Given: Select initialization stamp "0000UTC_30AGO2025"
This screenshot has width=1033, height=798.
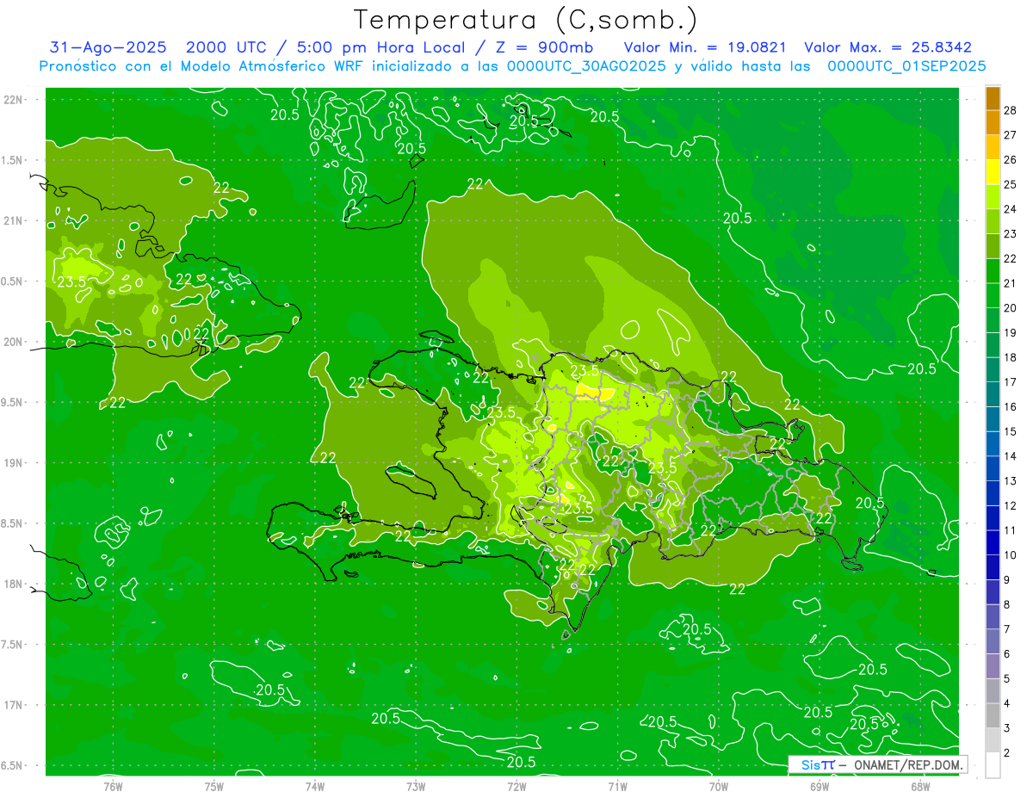Looking at the screenshot, I should tap(586, 66).
